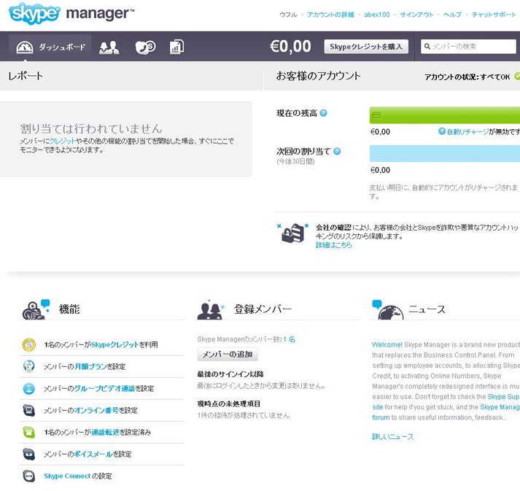Click the green call forwarding icon
Screen dimensions: 520x491
tap(29, 432)
